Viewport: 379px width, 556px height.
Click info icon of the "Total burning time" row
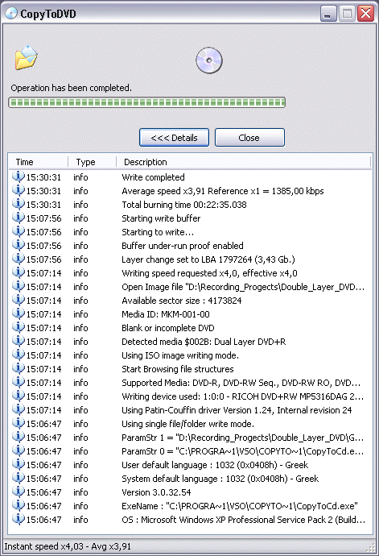click(18, 204)
